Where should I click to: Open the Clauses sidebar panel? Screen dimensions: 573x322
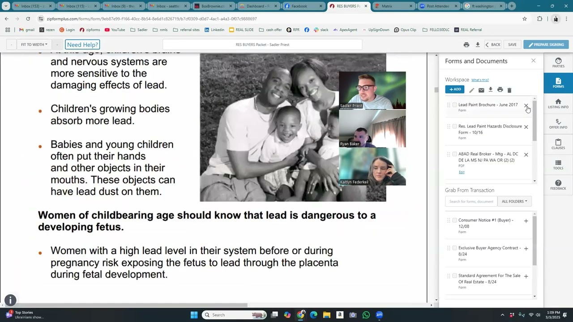(x=558, y=144)
